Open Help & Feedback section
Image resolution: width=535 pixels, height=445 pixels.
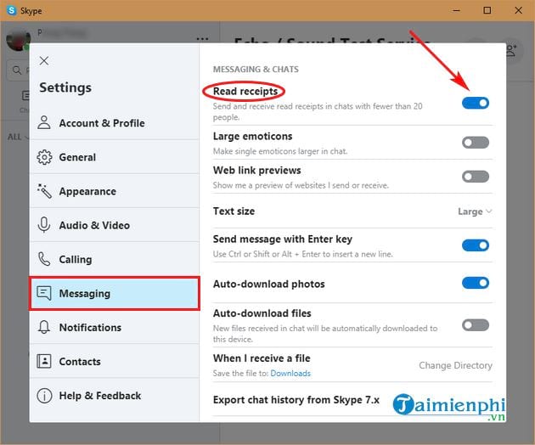point(115,396)
